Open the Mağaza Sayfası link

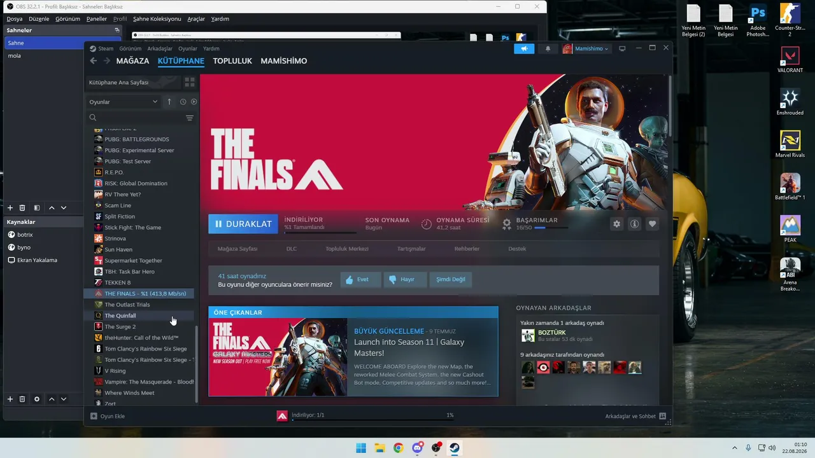click(237, 249)
